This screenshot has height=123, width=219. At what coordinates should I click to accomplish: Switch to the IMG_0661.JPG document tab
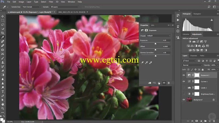[x=72, y=12]
